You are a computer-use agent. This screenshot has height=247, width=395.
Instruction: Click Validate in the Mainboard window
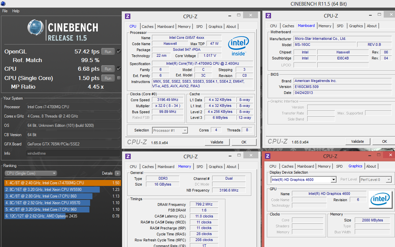(x=357, y=141)
